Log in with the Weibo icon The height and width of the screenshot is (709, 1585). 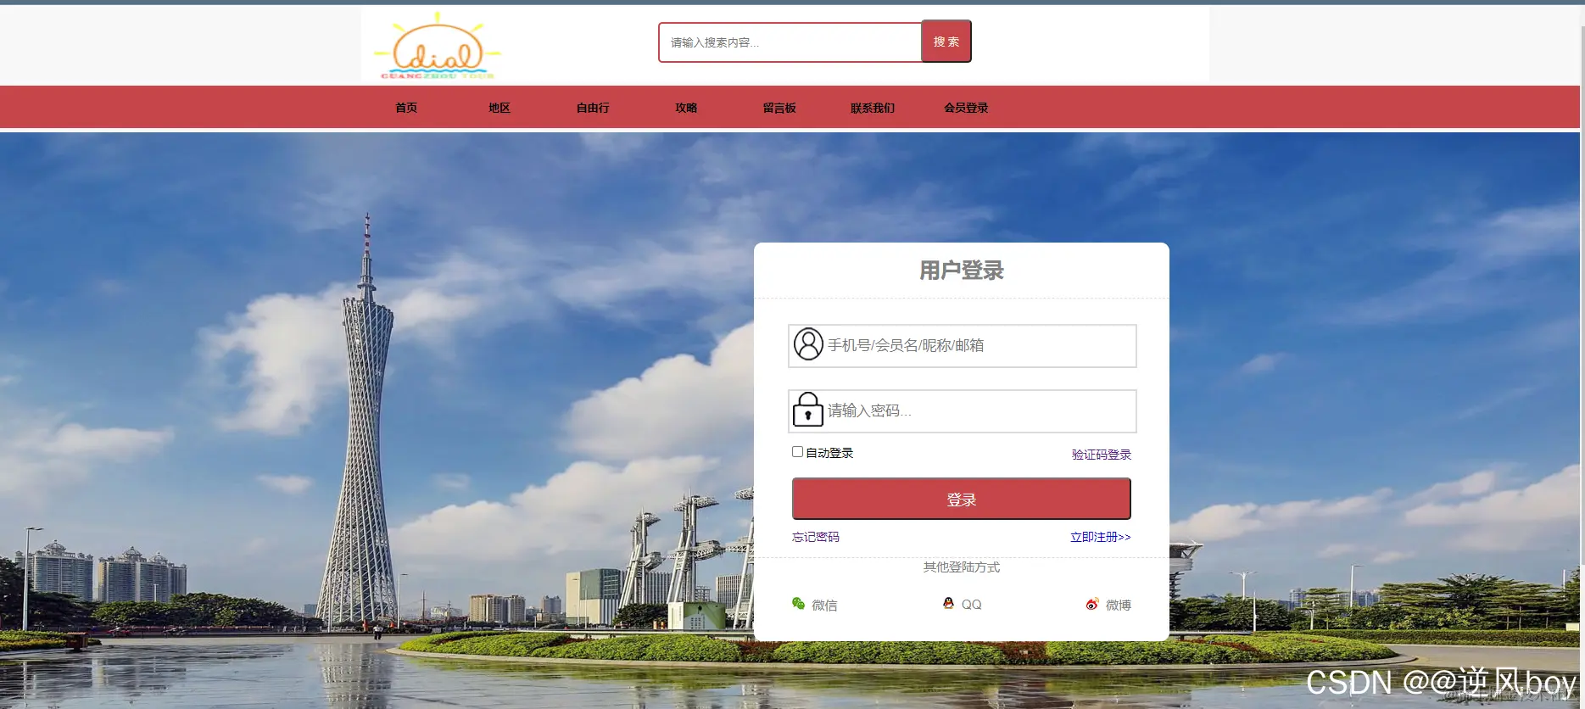[x=1092, y=604]
